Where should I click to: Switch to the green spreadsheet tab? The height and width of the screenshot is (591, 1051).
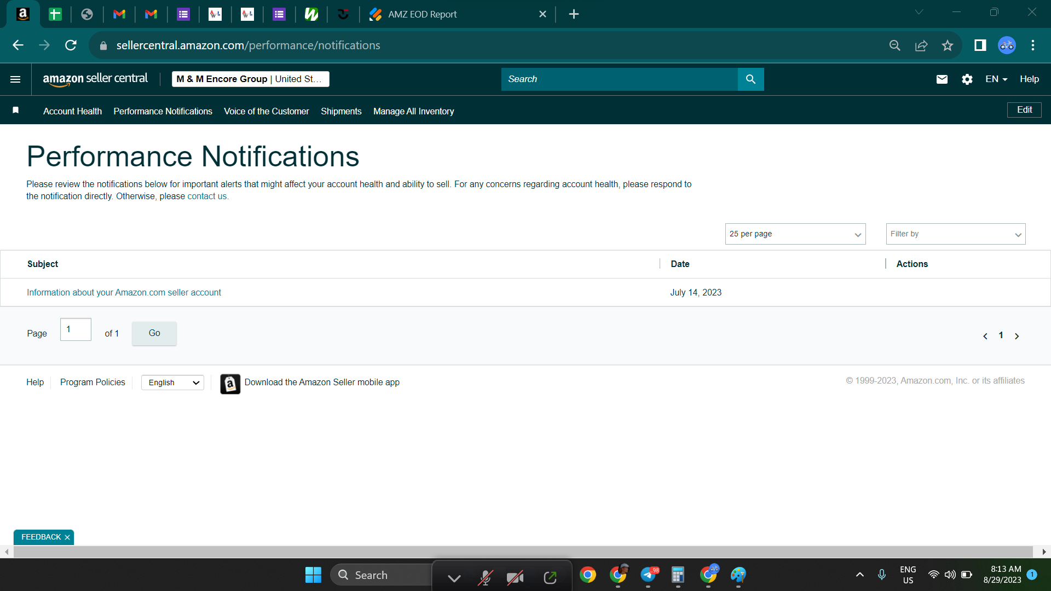[x=55, y=14]
